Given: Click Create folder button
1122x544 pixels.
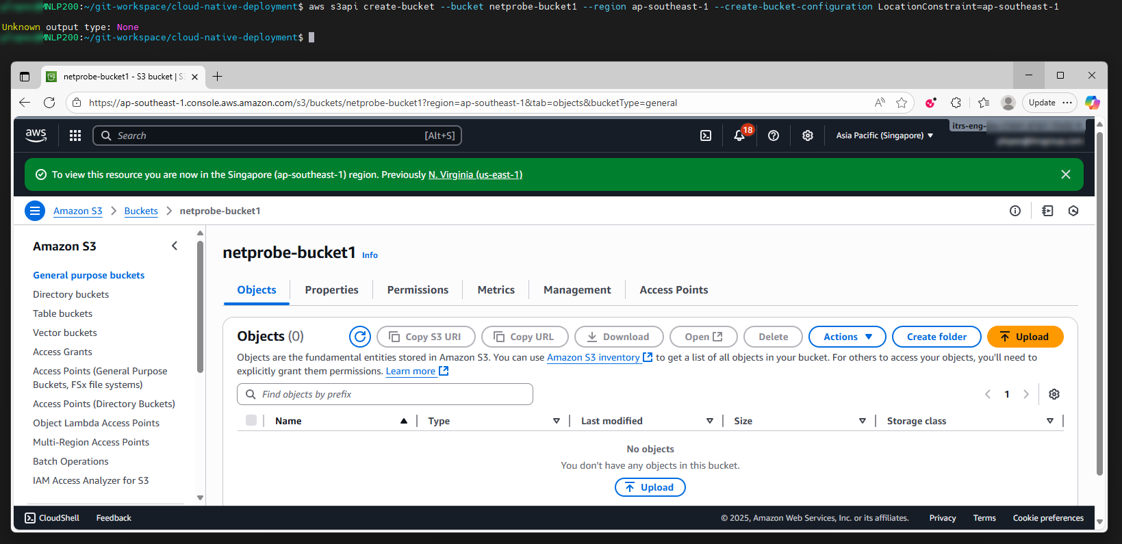Looking at the screenshot, I should (936, 337).
